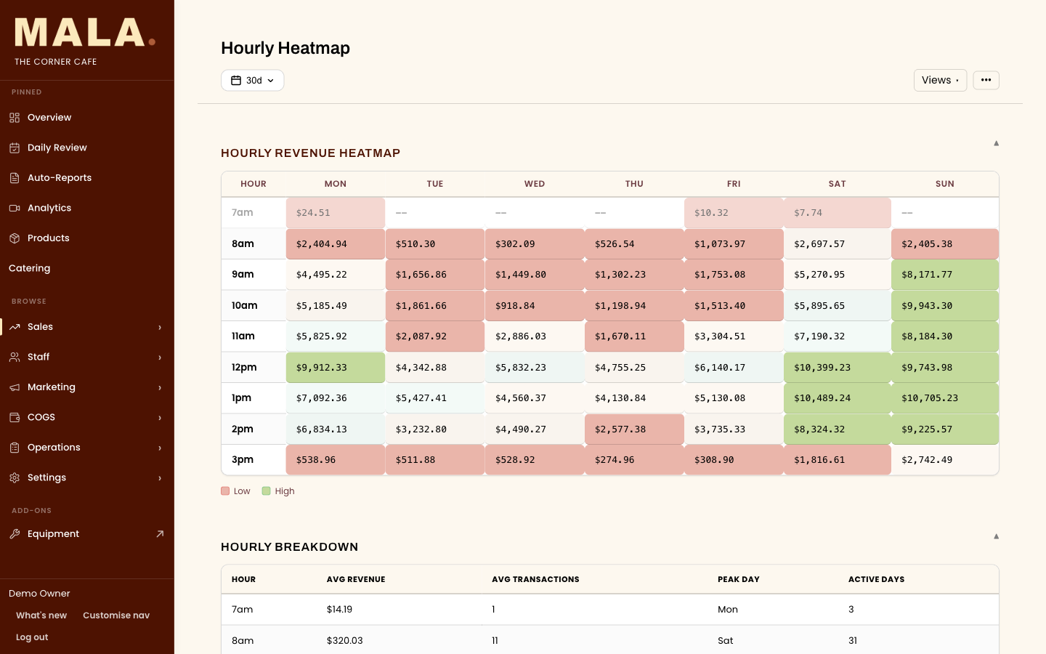Click the Friday 12pm cell $6,140.17

click(x=734, y=368)
